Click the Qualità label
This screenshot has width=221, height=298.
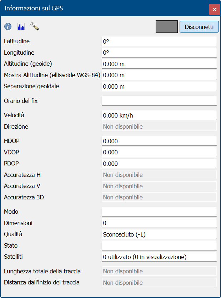tap(13, 234)
